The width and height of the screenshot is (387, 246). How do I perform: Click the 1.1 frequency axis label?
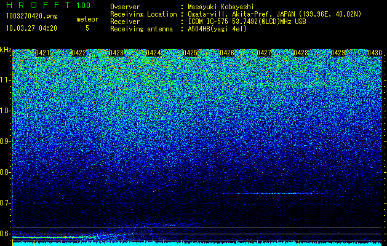click(x=6, y=80)
